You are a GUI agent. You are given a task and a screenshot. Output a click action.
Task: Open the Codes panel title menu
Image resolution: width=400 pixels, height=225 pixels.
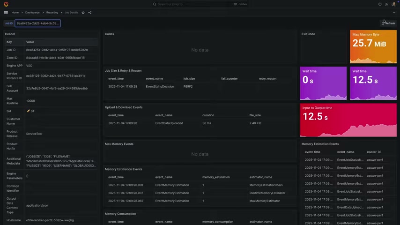click(110, 34)
